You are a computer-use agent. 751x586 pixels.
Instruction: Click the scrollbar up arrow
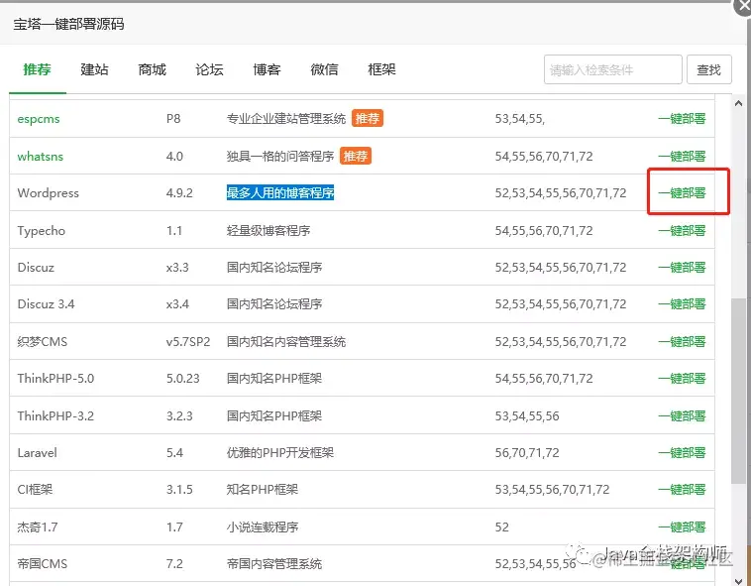coord(738,103)
